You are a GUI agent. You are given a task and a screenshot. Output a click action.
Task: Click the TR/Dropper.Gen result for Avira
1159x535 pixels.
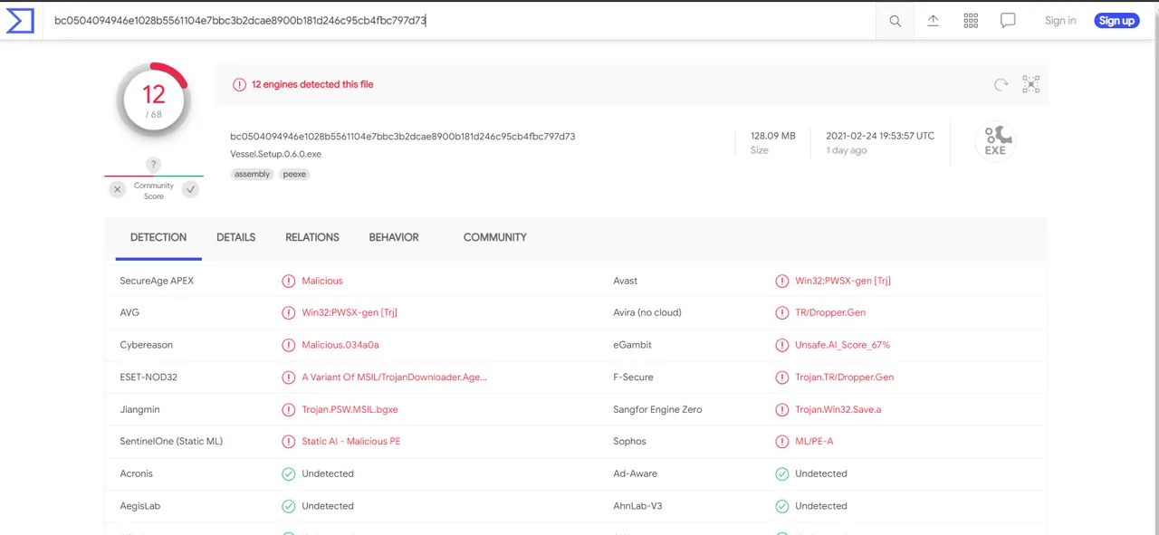830,312
